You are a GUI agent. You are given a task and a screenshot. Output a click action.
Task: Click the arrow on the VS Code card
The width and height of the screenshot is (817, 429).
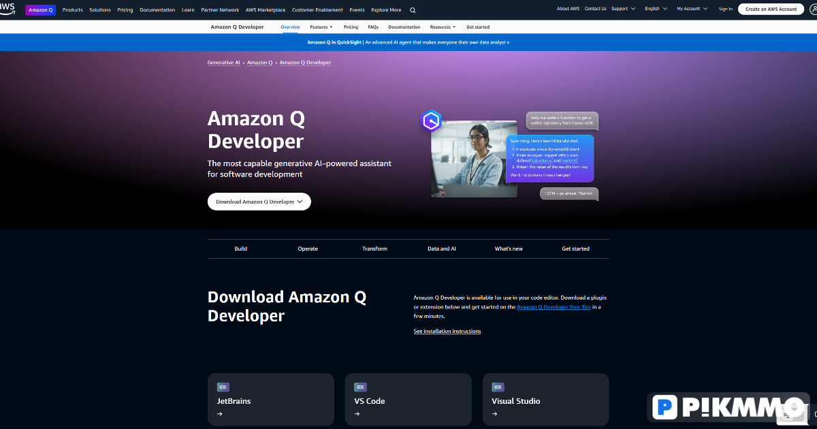pos(357,413)
